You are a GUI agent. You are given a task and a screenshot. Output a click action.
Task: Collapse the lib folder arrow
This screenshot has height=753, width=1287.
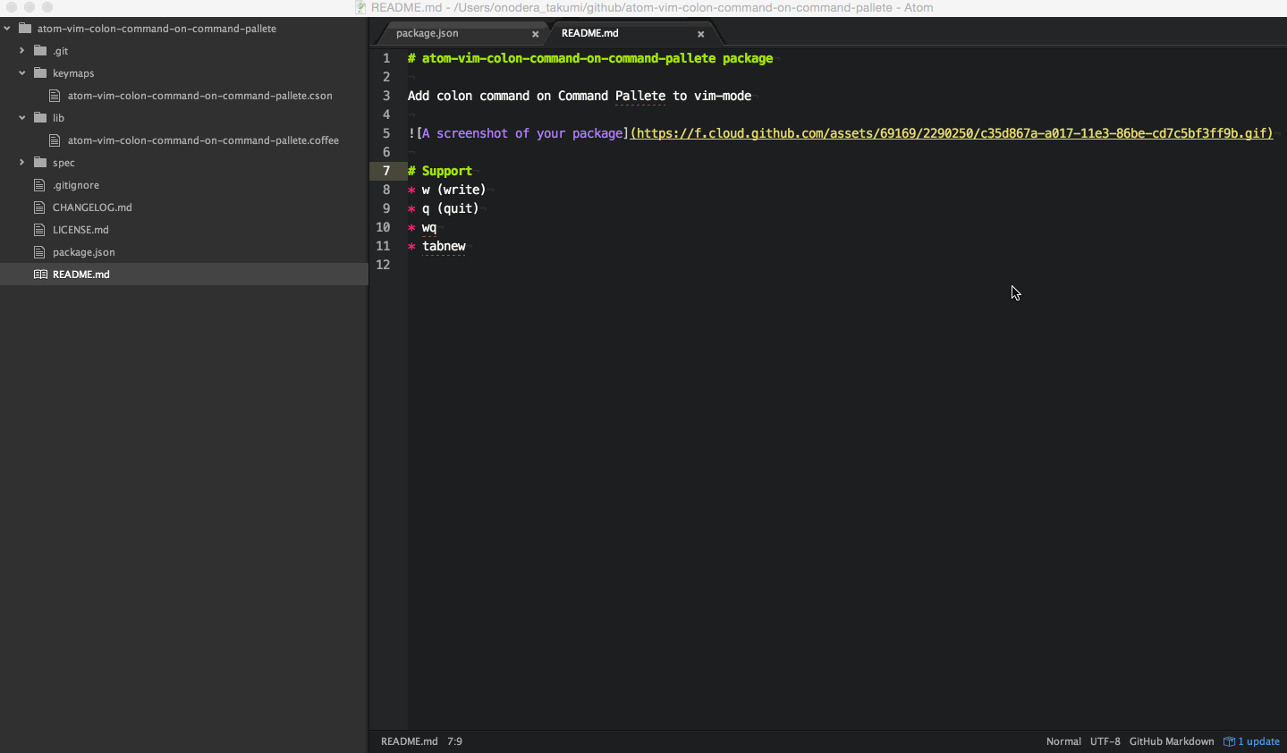tap(22, 118)
